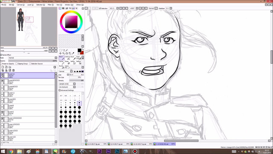Open the File menu
273x154 pixels.
click(4, 5)
